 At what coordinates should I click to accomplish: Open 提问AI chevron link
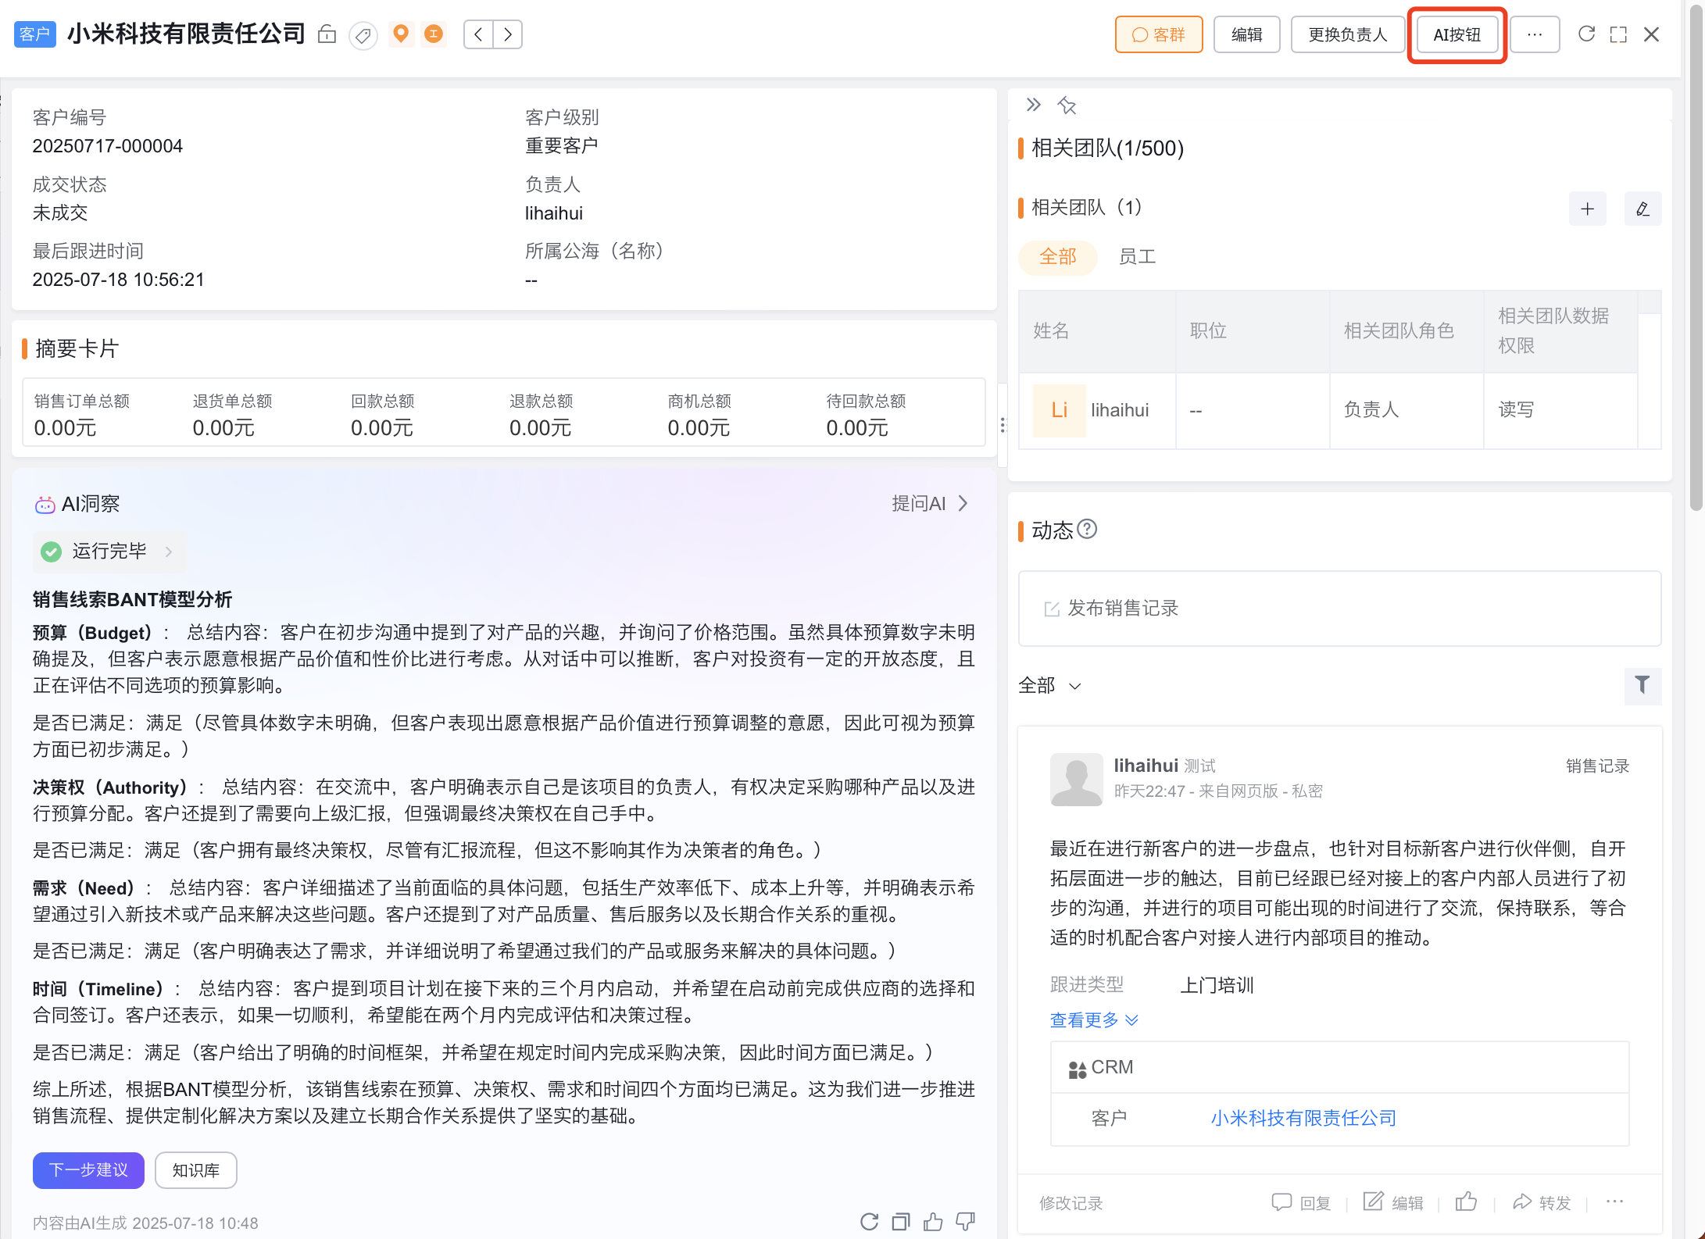(930, 504)
